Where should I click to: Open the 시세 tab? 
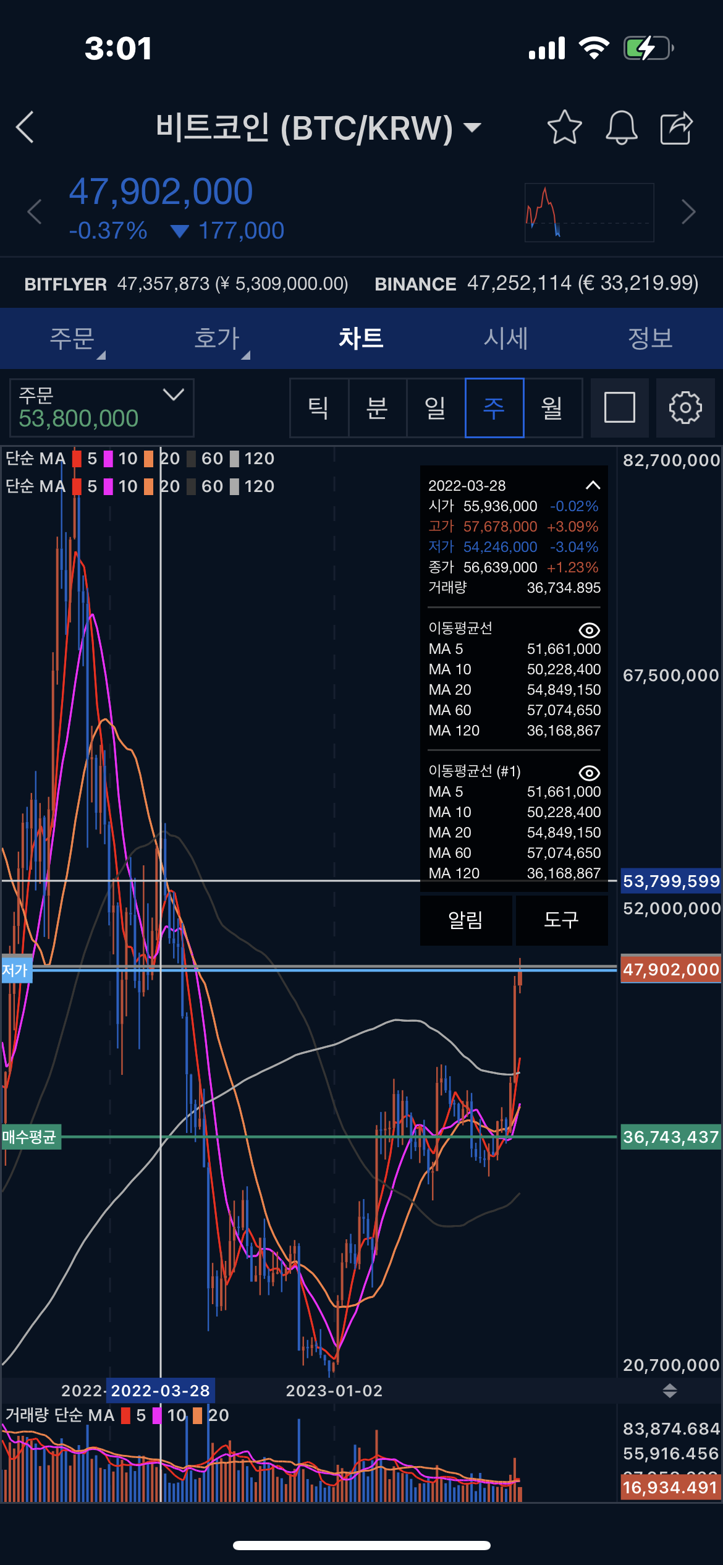coord(506,339)
